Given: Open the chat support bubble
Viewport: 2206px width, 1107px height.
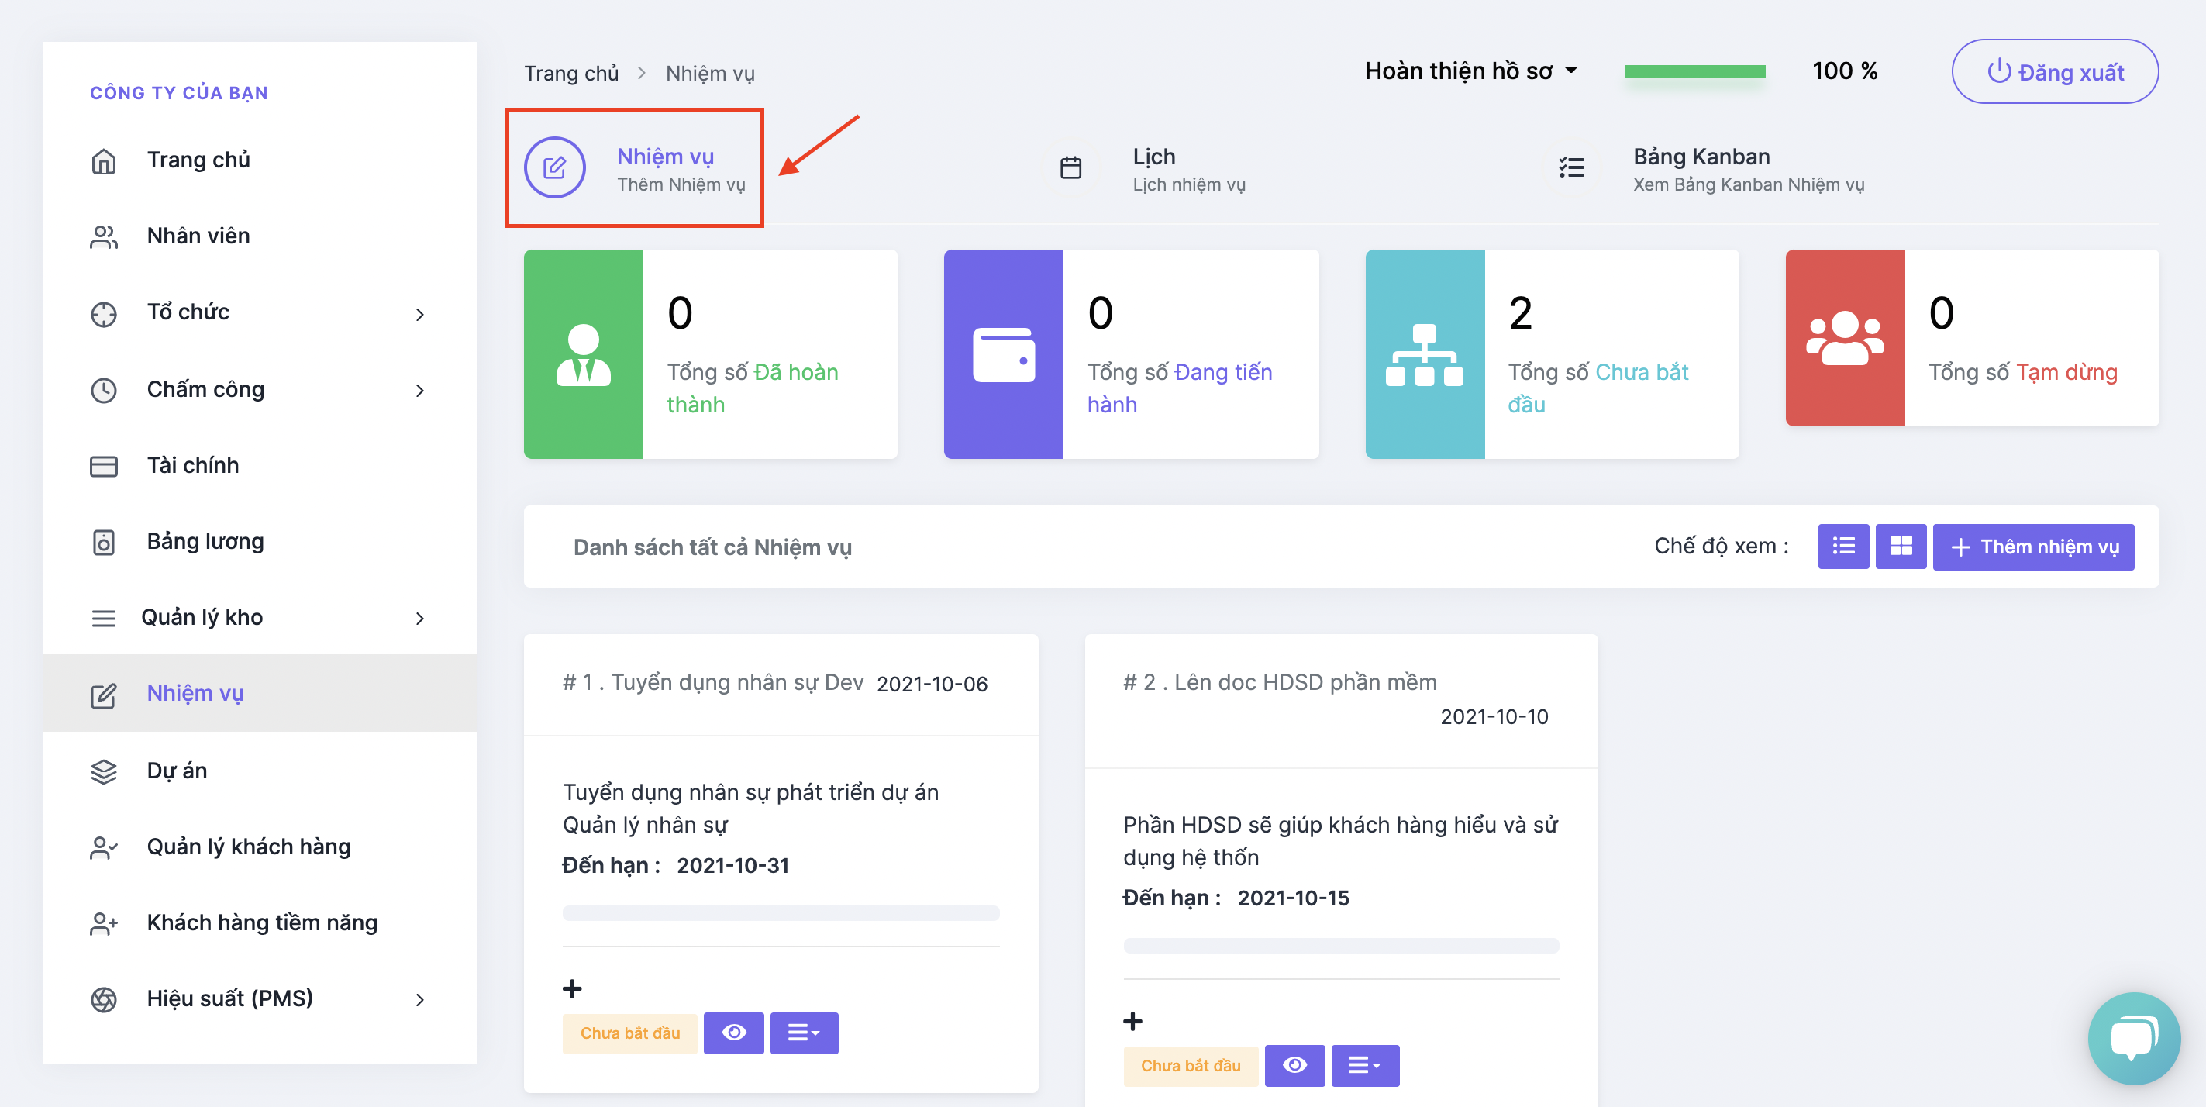Looking at the screenshot, I should pos(2135,1038).
